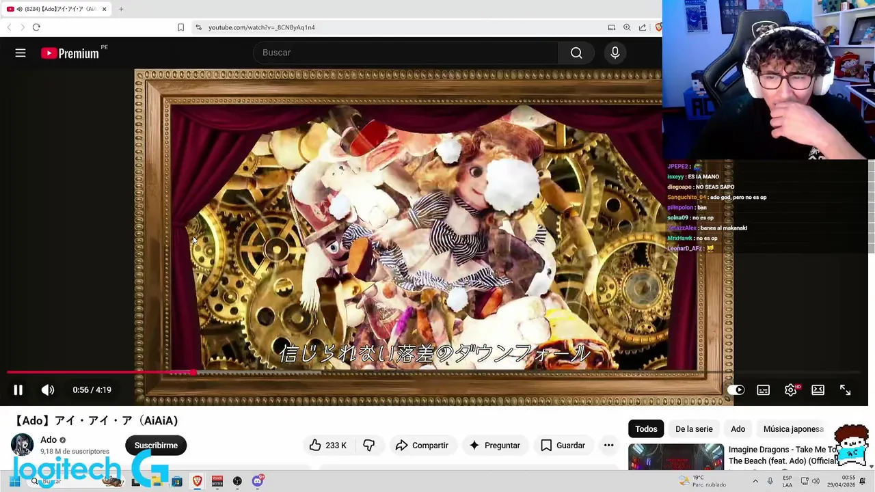Open the YouTube hamburger guide menu
The height and width of the screenshot is (492, 875).
click(21, 53)
